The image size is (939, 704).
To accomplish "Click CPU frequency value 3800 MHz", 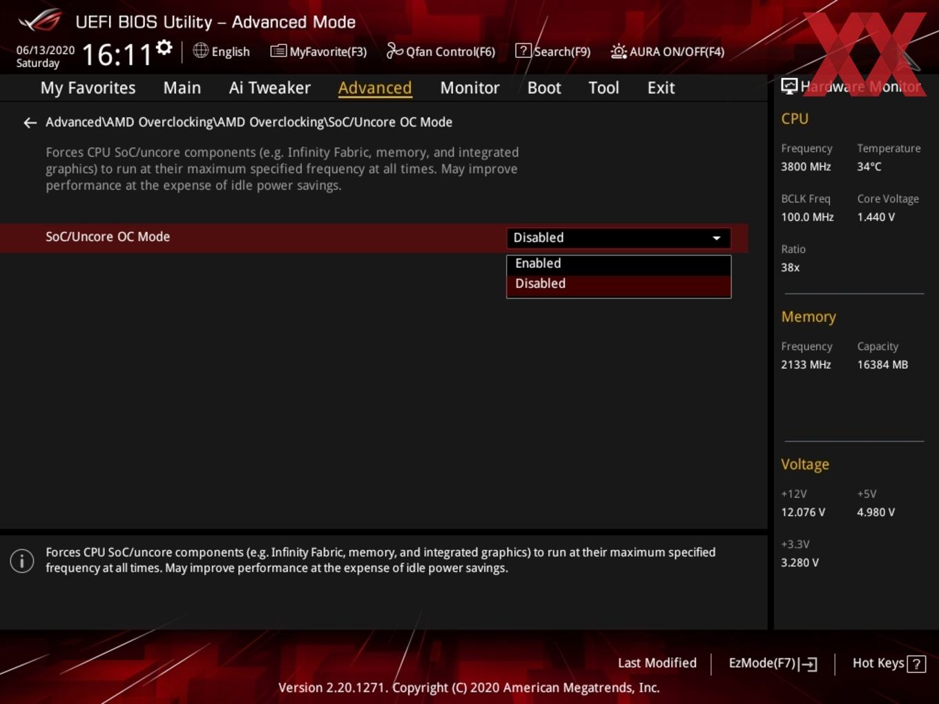I will click(806, 167).
